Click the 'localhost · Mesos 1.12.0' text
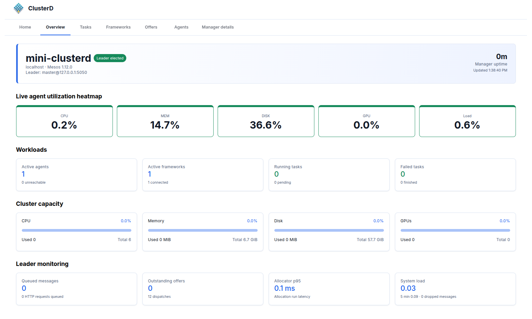The height and width of the screenshot is (319, 532). coord(49,67)
